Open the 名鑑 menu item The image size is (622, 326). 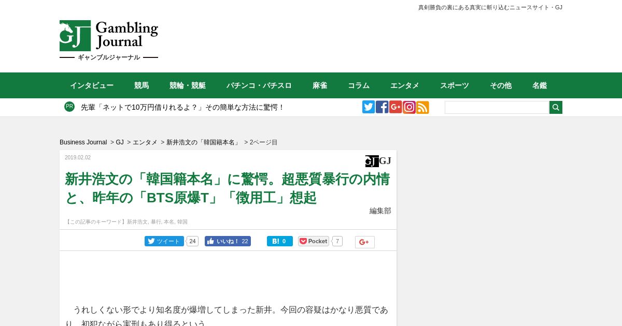(x=540, y=85)
